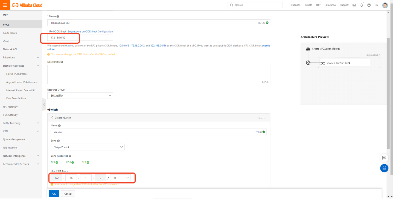Viewport: 393px width, 199px height.
Task: Click the VPC Name field alibabacloud-vpc
Action: pos(159,23)
